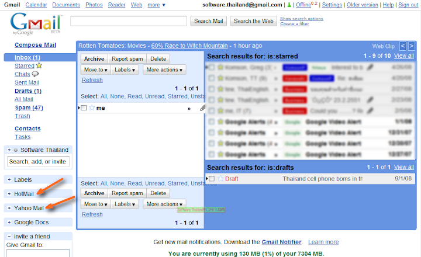Click the top Refresh link

tap(92, 80)
